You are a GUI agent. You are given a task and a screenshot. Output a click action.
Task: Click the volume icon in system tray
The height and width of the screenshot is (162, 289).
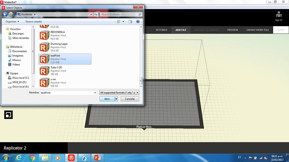(x=266, y=158)
